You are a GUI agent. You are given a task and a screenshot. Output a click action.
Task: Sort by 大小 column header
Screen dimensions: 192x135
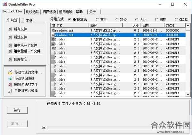(132, 25)
